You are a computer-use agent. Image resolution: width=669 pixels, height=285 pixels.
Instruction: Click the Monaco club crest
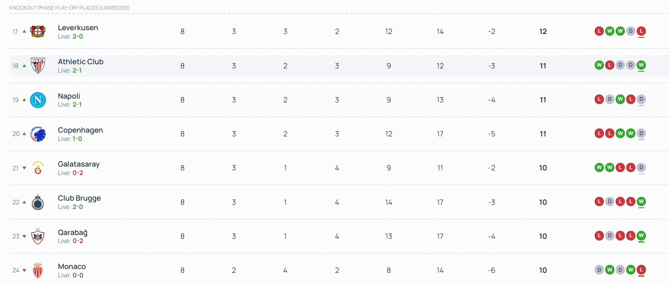pyautogui.click(x=38, y=270)
